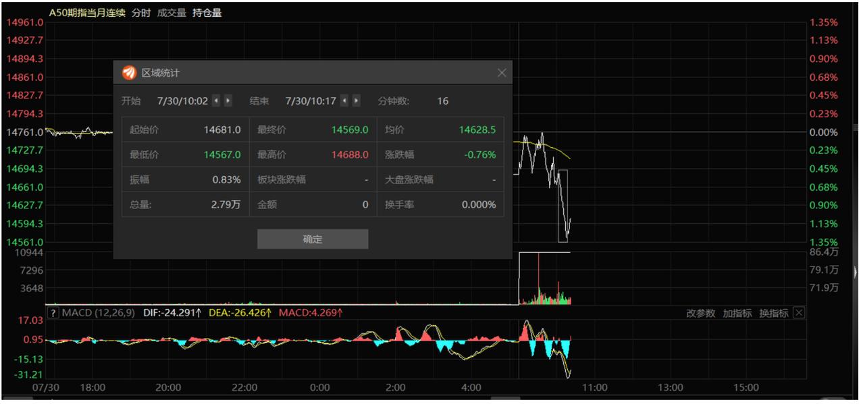Click the 区域统计 dialog title text
The image size is (863, 404).
(x=161, y=73)
